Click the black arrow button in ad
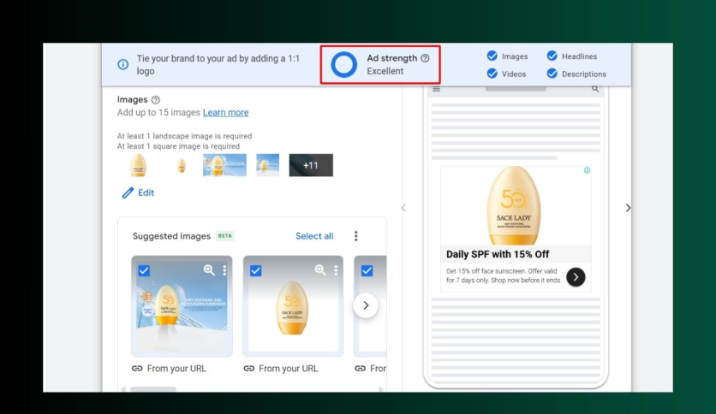The image size is (716, 414). (x=576, y=277)
